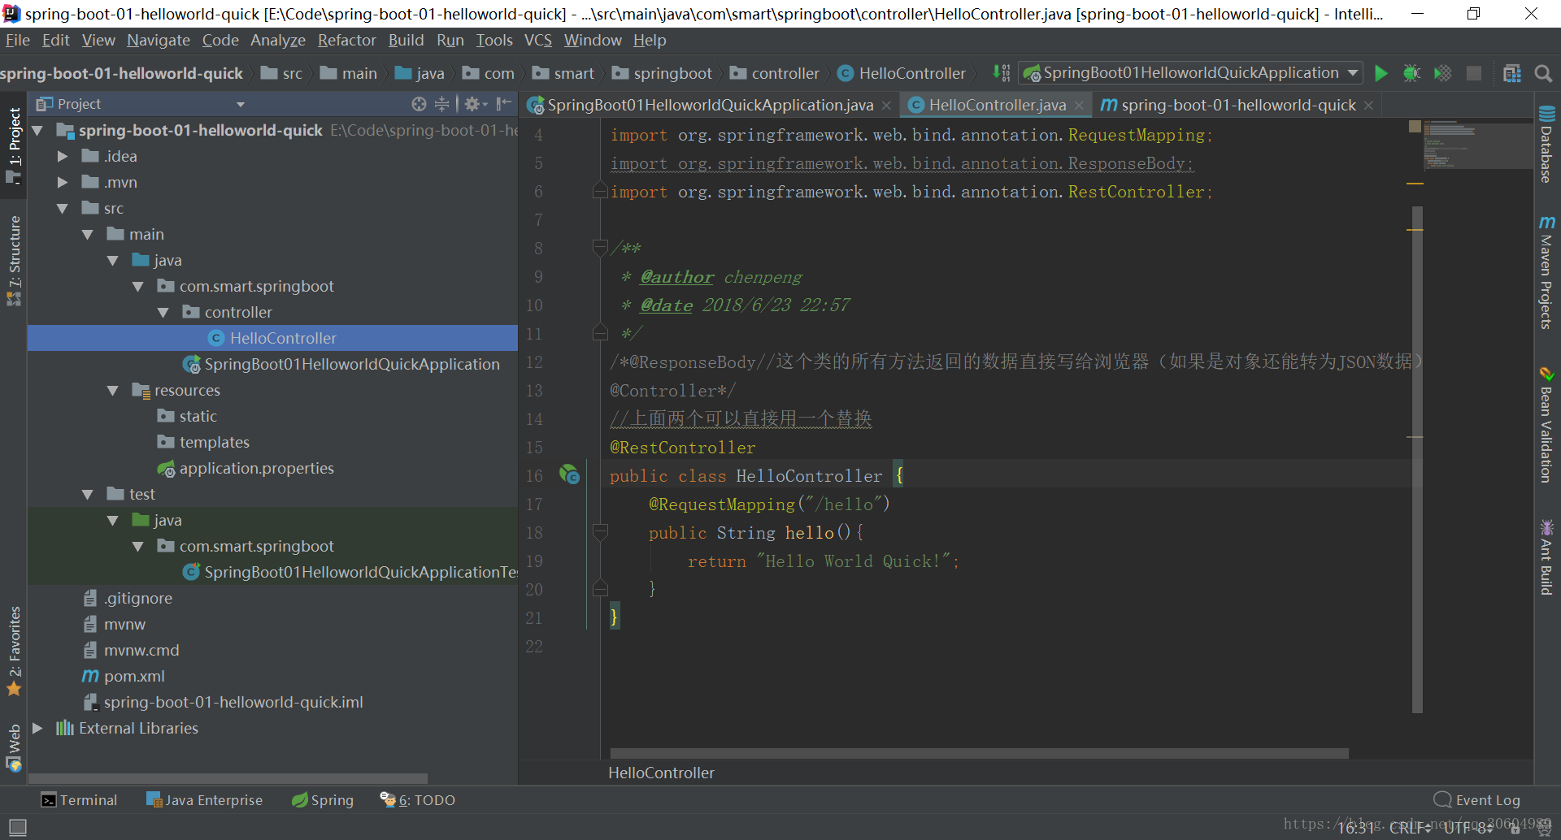Click the editor vertical scrollbar

coord(1417,460)
